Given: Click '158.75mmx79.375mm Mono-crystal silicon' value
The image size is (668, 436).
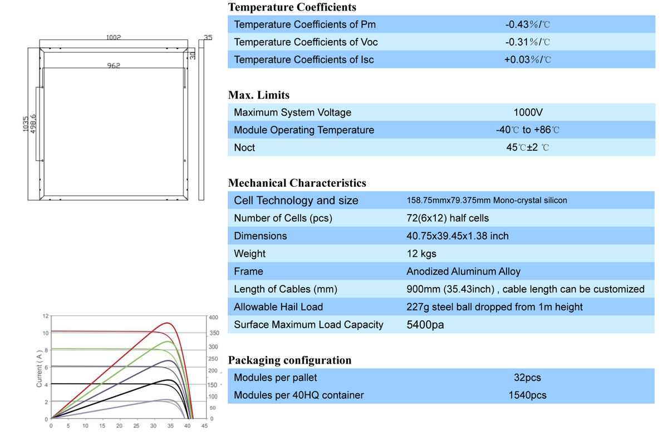Looking at the screenshot, I should 487,200.
